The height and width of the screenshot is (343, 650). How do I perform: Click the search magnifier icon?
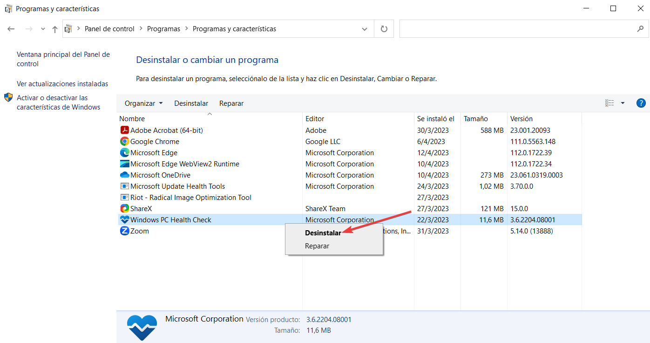click(x=640, y=29)
